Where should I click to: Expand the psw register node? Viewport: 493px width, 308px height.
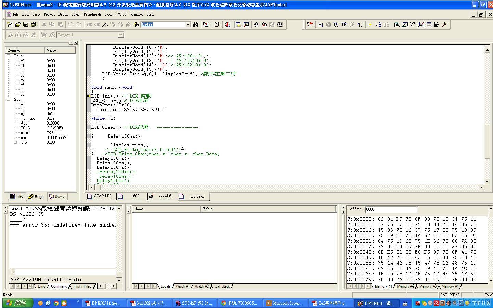point(15,142)
